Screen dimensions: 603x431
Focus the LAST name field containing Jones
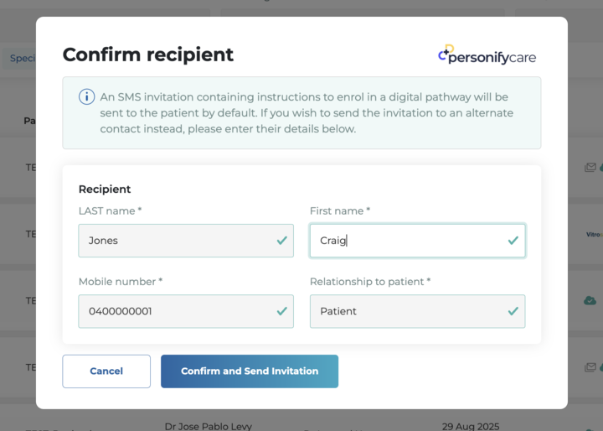pyautogui.click(x=176, y=241)
